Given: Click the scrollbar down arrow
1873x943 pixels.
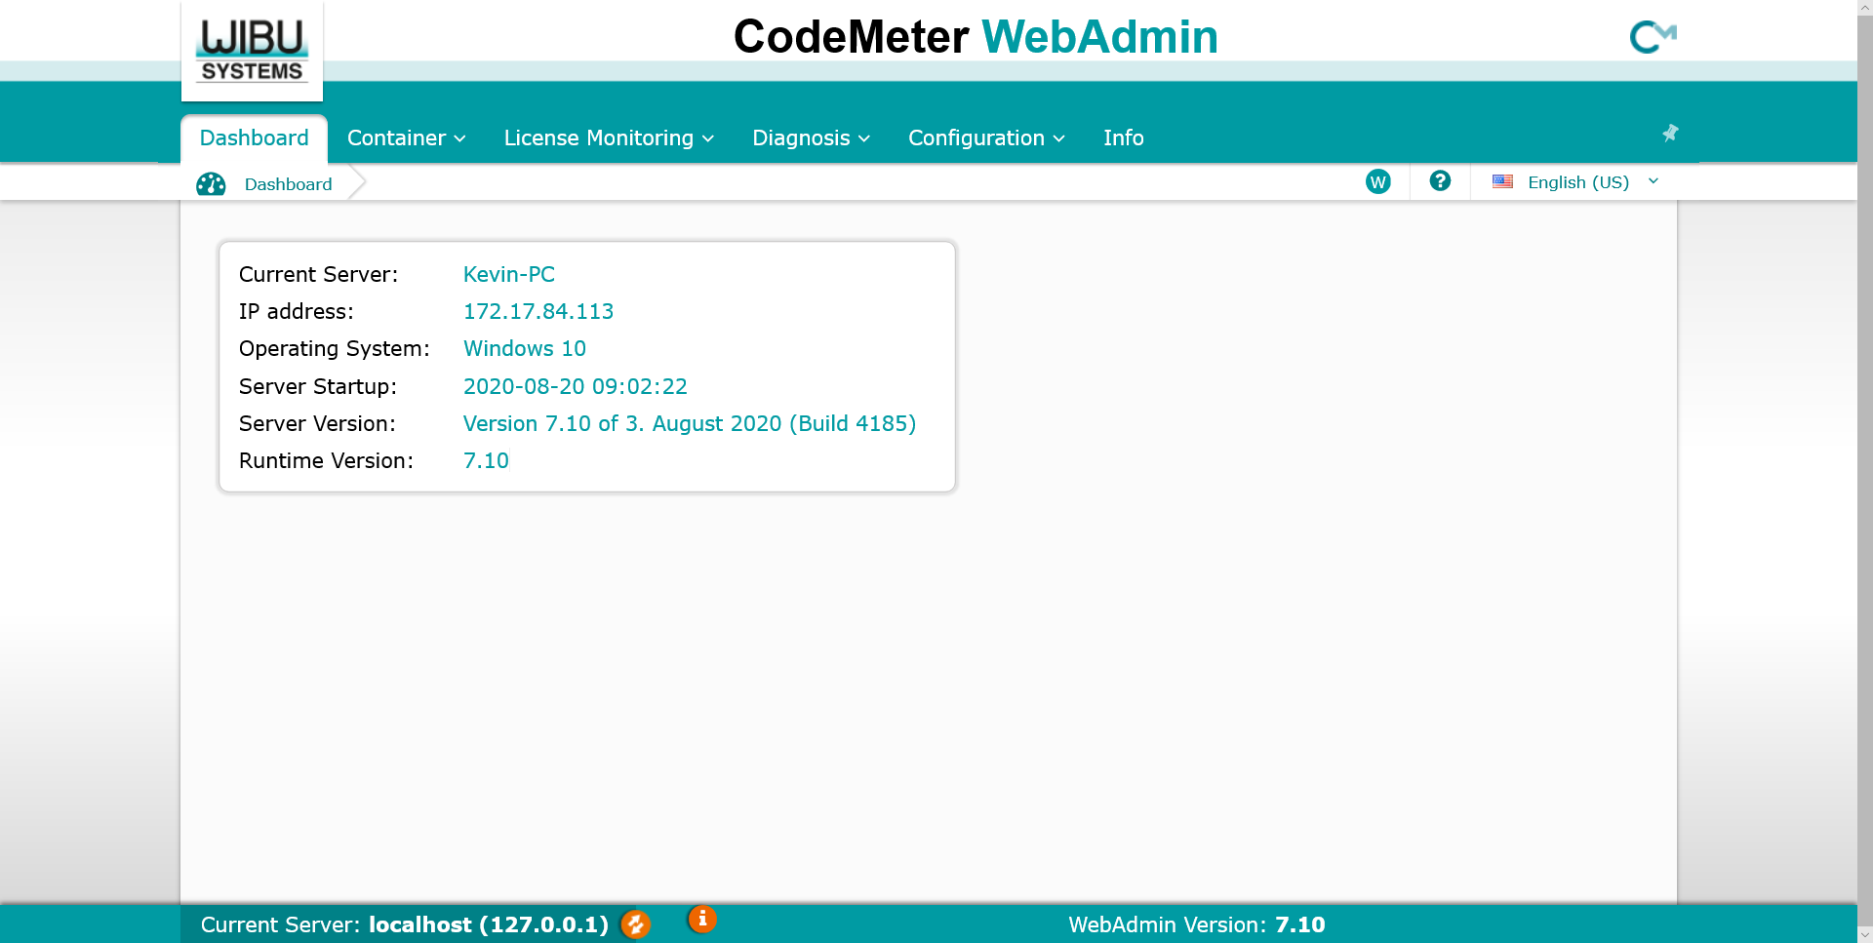Looking at the screenshot, I should (x=1865, y=935).
